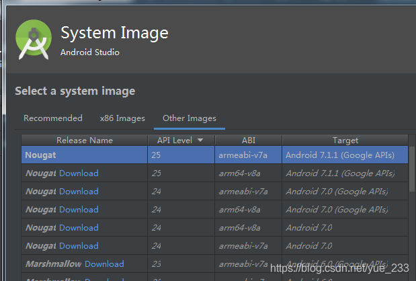Download Nougat API 25 arm64-v8a image
The width and height of the screenshot is (416, 281).
(x=79, y=173)
